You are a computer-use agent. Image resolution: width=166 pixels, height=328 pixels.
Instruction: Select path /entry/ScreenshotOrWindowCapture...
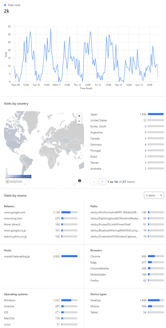coord(114,236)
